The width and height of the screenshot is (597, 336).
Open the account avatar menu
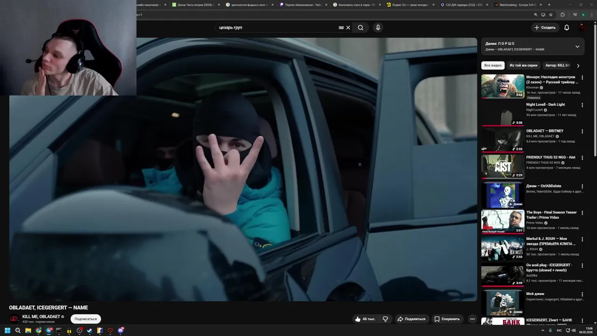[582, 28]
